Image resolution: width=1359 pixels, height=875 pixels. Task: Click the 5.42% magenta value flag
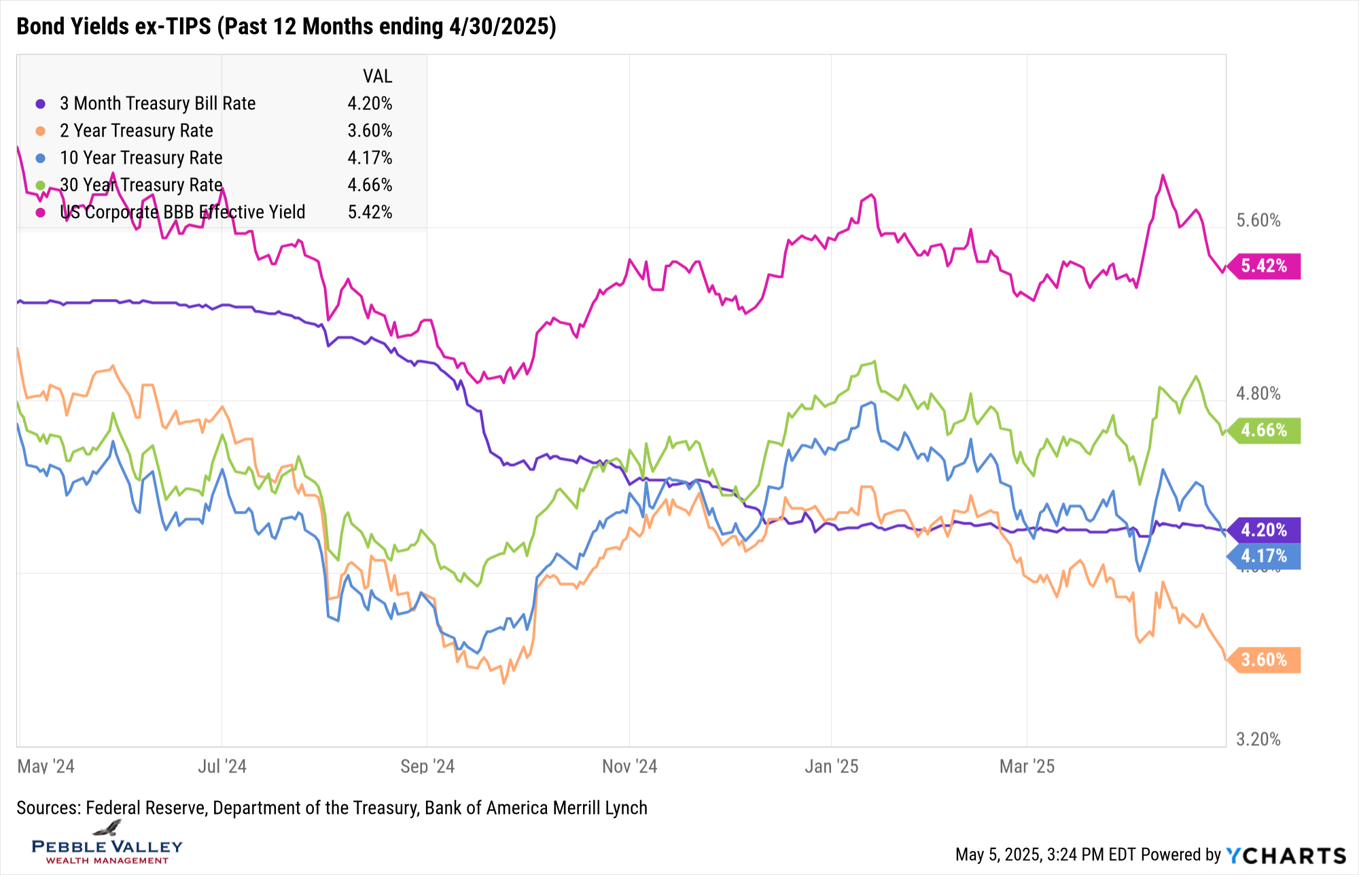click(1264, 266)
